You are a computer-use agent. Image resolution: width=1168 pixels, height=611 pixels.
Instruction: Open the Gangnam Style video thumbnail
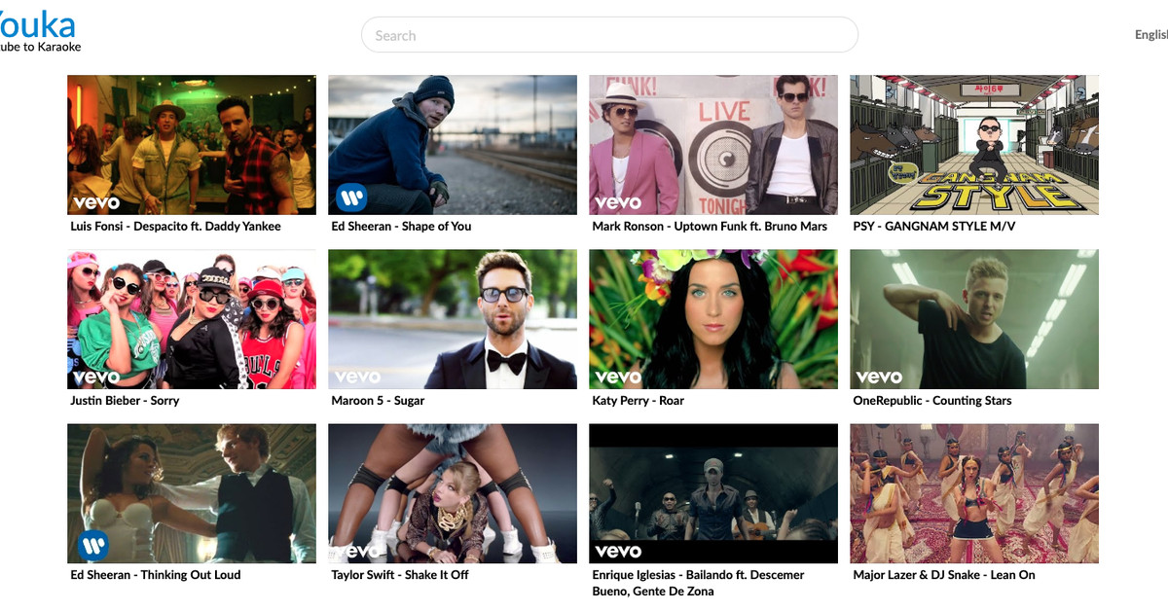pos(974,145)
